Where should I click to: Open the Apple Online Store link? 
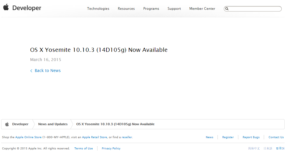28,137
